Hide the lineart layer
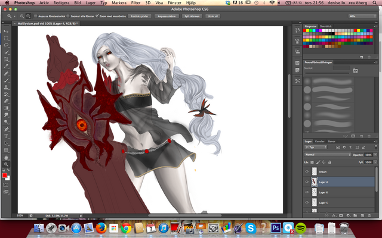Image resolution: width=382 pixels, height=238 pixels. 307,172
